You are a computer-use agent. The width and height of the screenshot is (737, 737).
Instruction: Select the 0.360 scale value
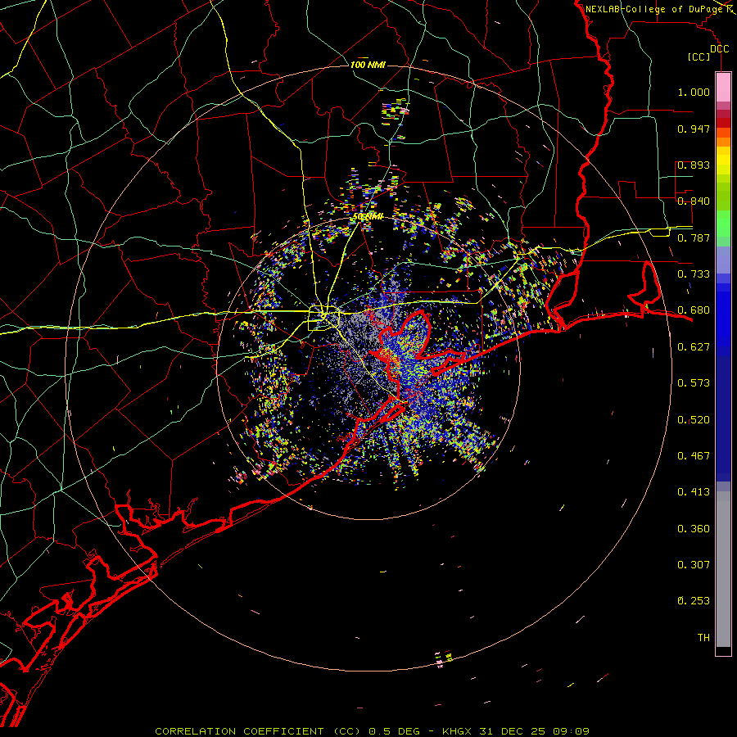[x=694, y=529]
